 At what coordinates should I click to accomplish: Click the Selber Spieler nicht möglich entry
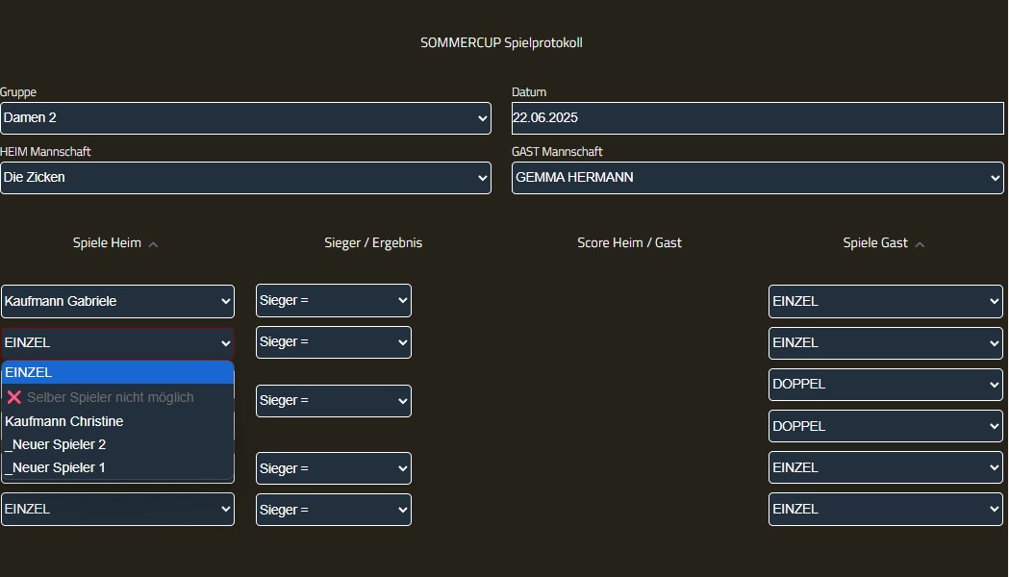[x=117, y=397]
